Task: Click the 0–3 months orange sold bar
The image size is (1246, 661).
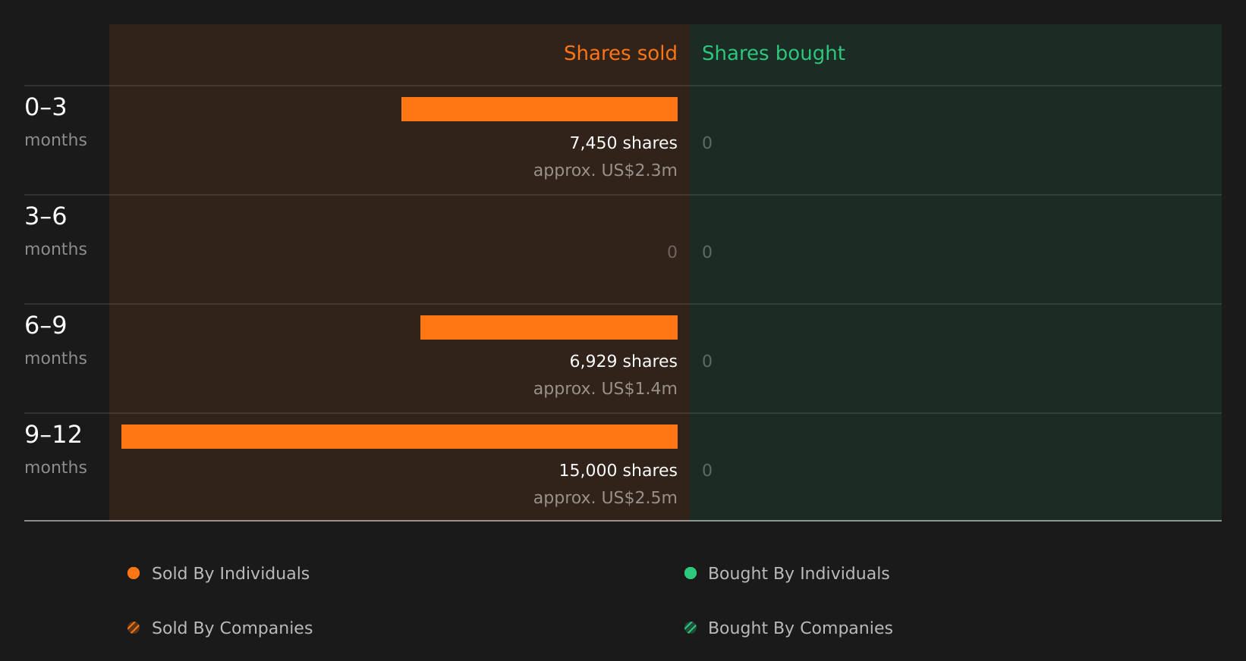Action: (540, 109)
